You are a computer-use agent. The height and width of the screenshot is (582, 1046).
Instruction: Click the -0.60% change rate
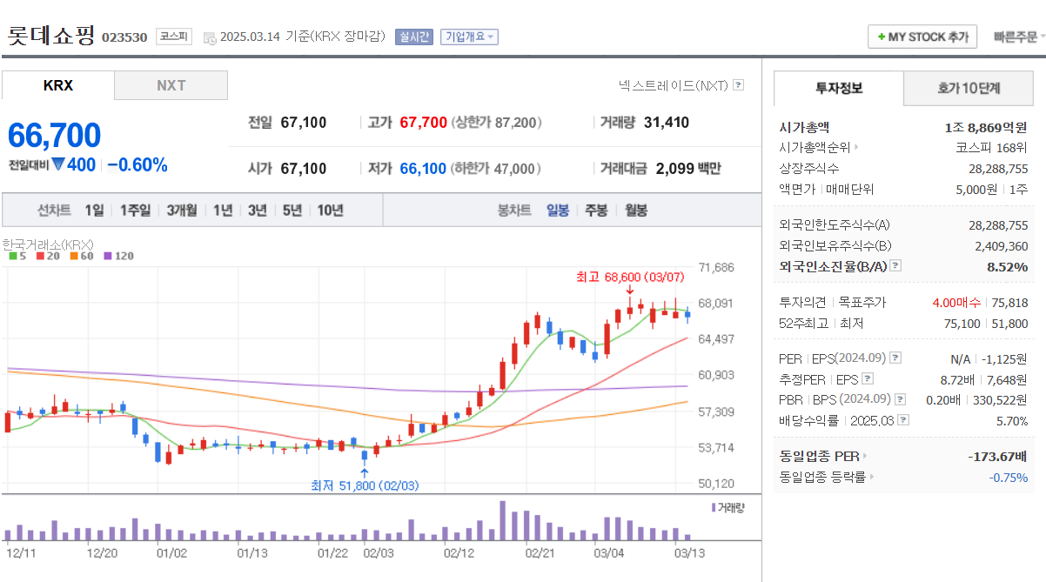point(137,165)
